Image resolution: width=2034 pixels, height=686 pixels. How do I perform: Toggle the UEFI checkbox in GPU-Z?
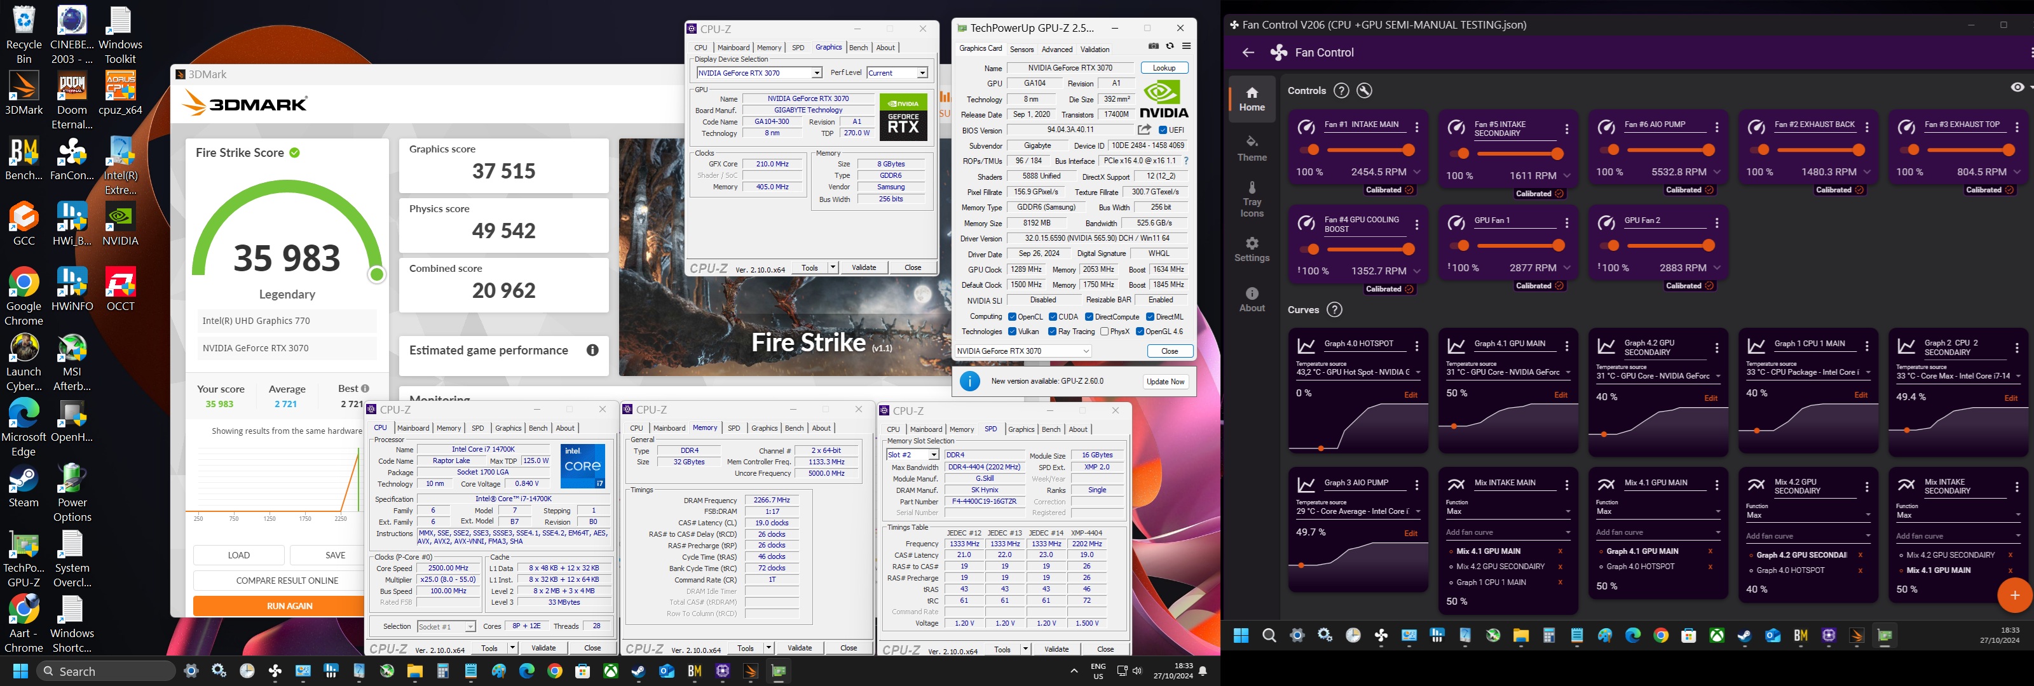[x=1163, y=130]
